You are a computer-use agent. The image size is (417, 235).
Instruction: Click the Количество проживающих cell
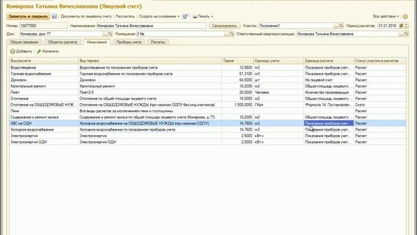pyautogui.click(x=328, y=93)
